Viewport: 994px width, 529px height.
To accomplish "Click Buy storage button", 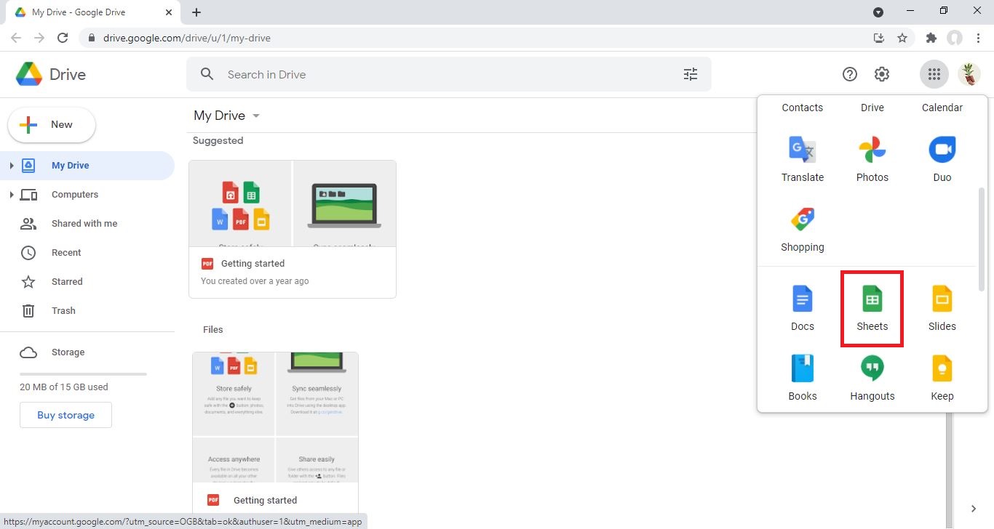I will tap(65, 415).
